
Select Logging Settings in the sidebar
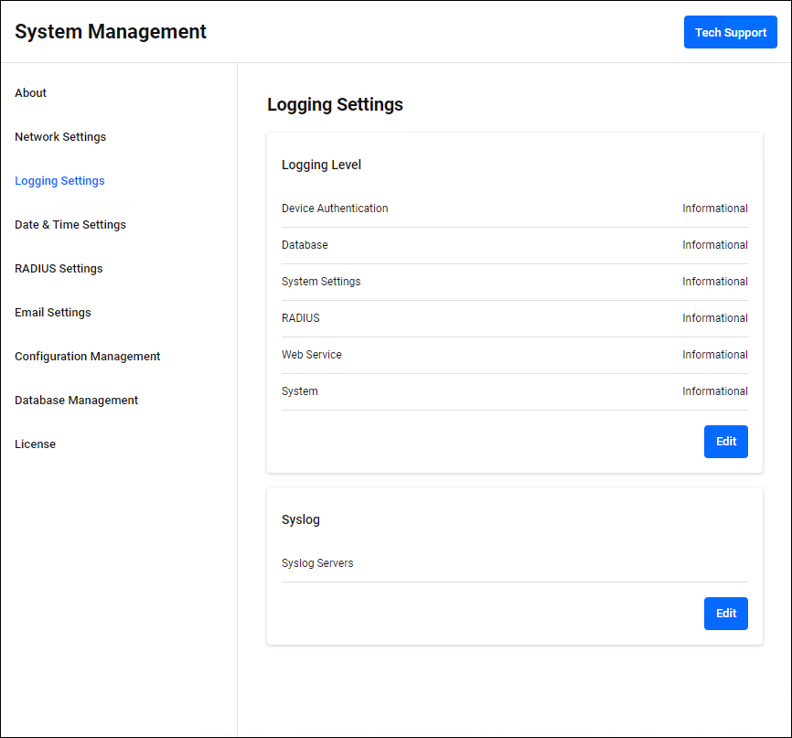[x=59, y=181]
